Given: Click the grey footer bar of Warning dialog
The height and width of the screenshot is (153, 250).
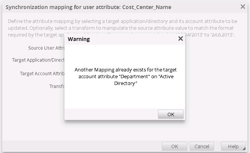Looking at the screenshot, I should pos(109,114).
